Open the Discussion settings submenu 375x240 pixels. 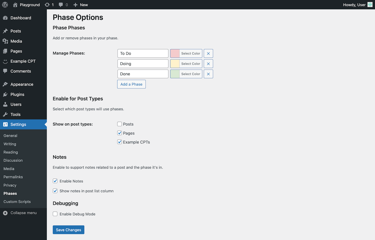pos(13,160)
